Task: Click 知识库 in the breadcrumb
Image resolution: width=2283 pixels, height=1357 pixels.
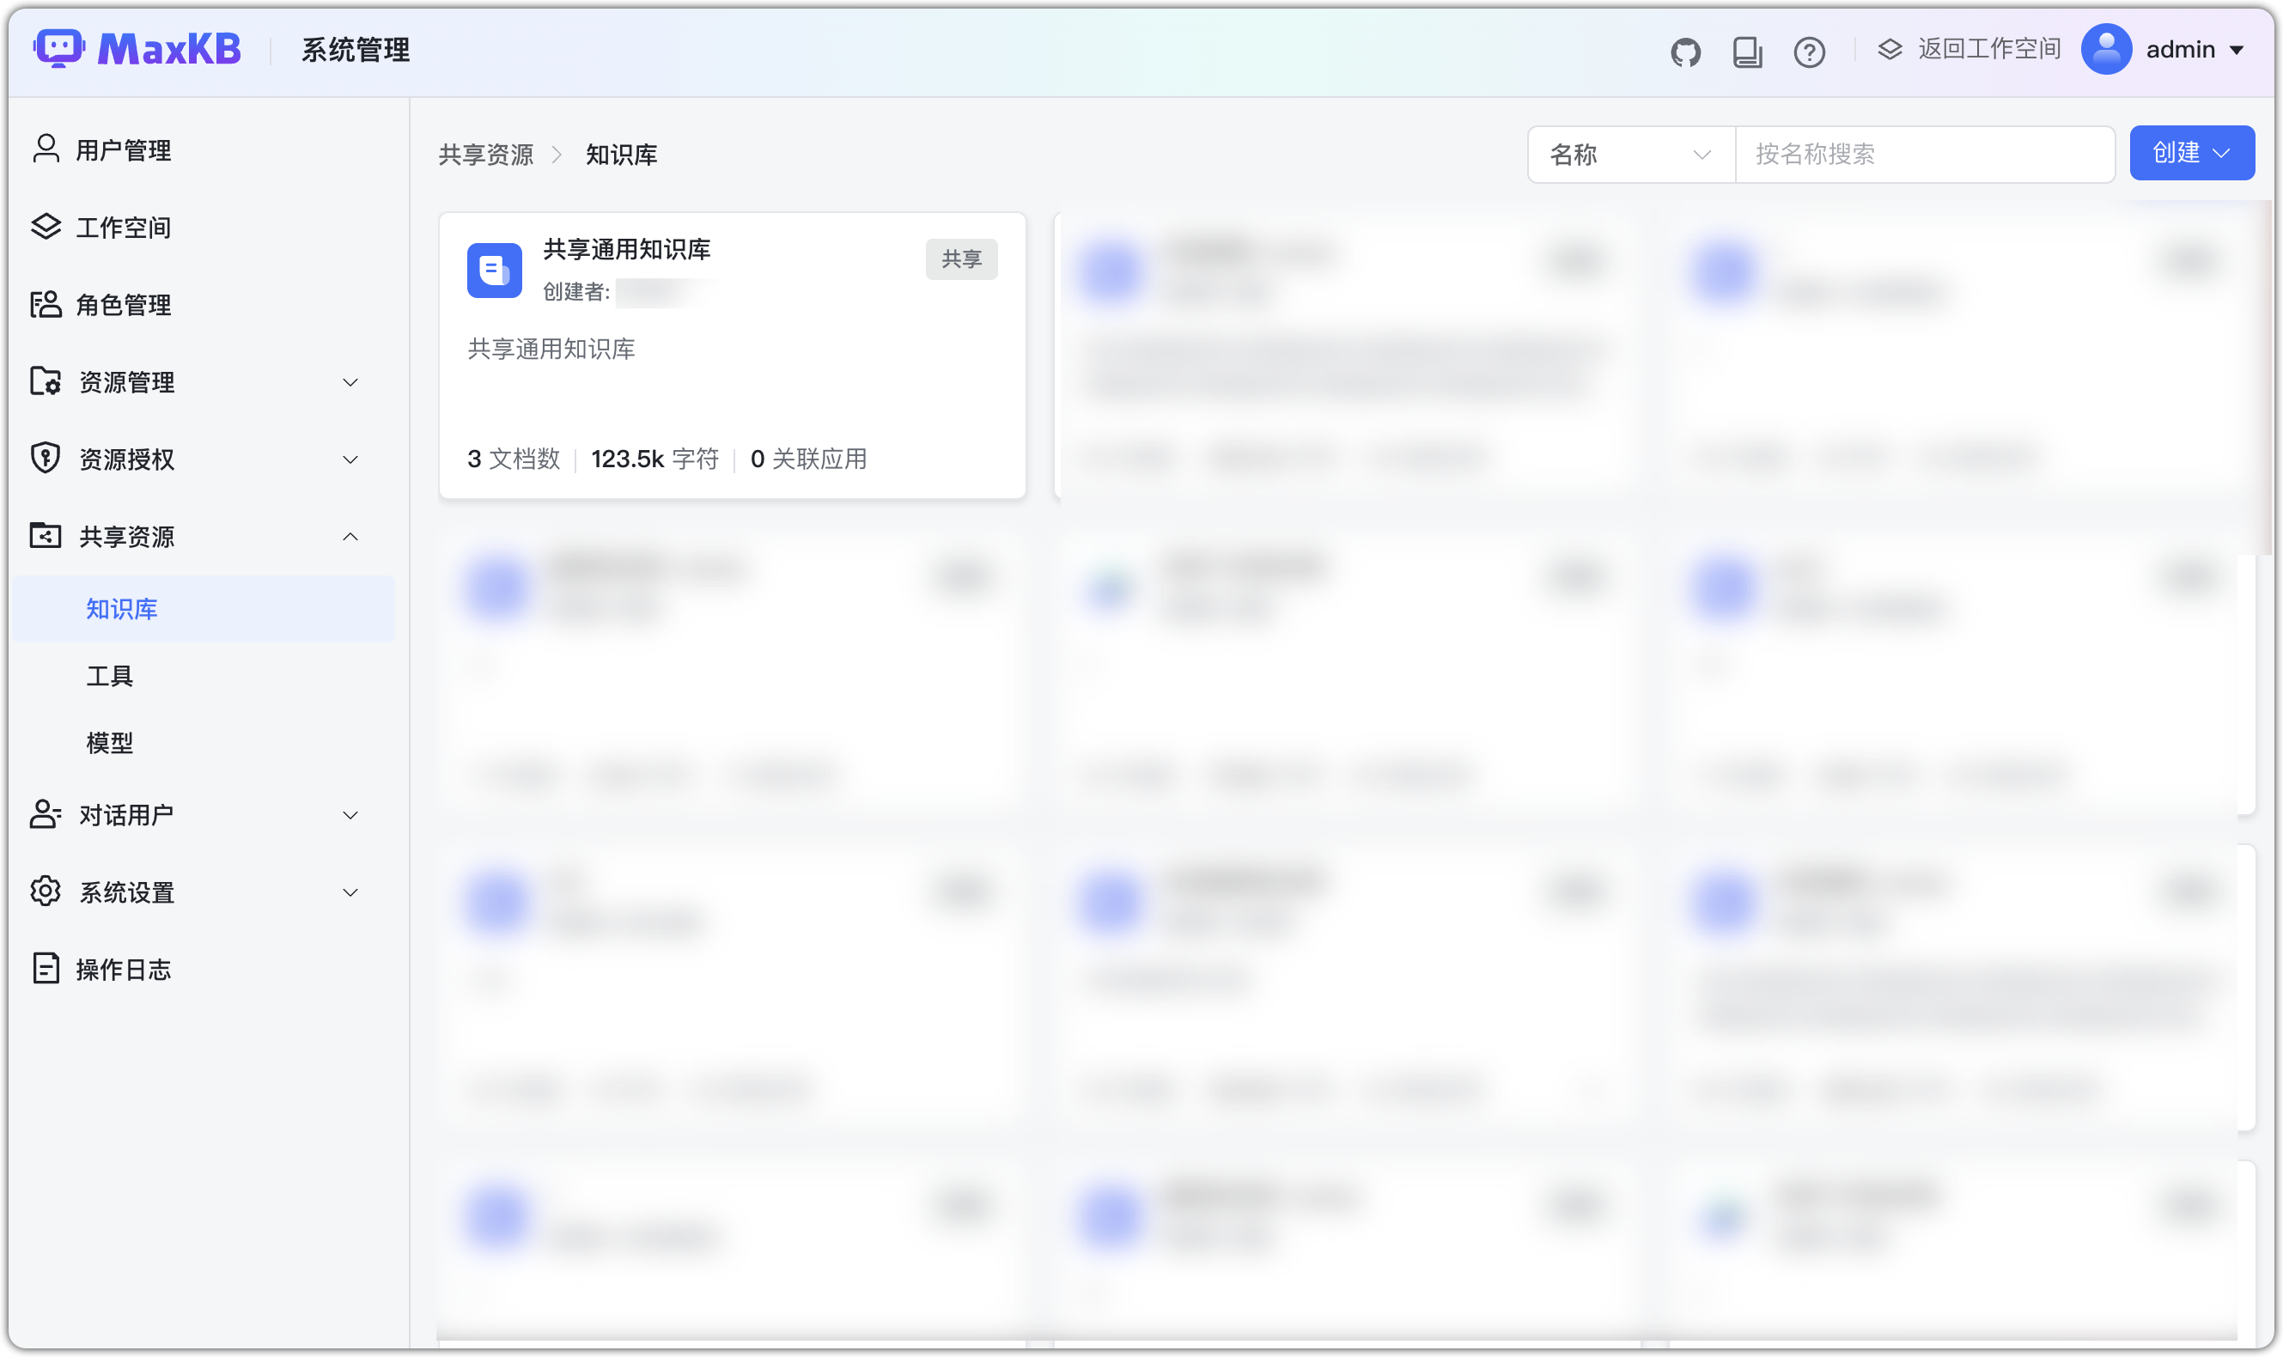Action: pyautogui.click(x=622, y=155)
